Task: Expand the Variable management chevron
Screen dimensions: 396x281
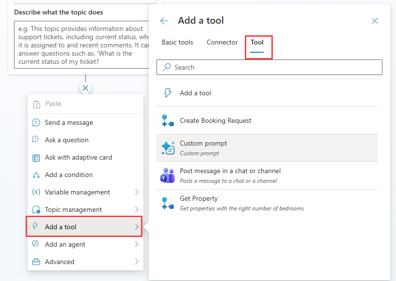Action: point(137,192)
